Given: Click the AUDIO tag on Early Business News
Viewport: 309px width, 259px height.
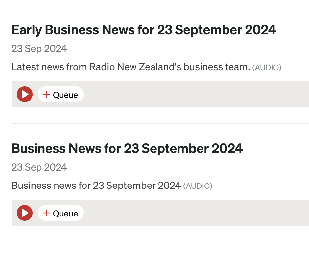Looking at the screenshot, I should click(267, 67).
